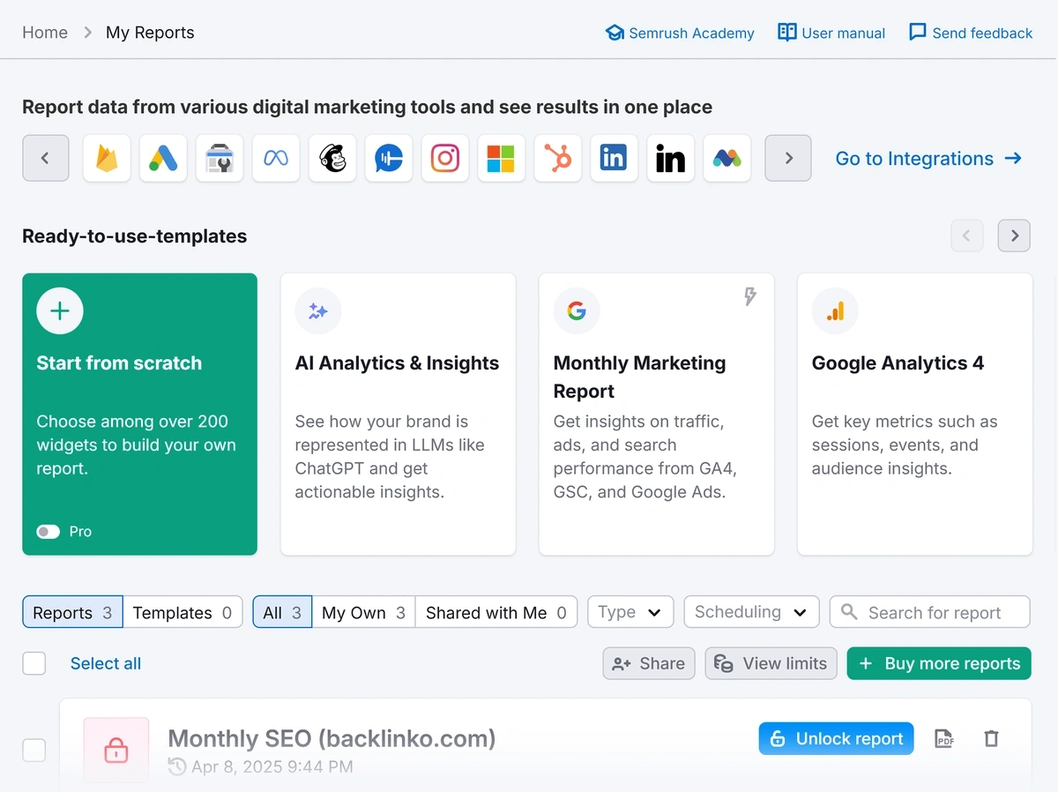Click the View limits button

coord(771,663)
